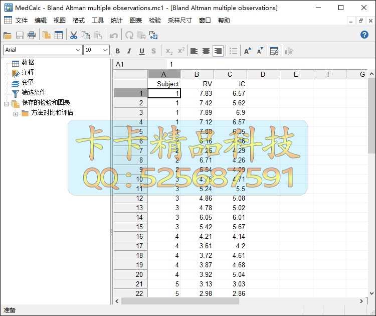Image resolution: width=376 pixels, height=316 pixels.
Task: Select column C header
Action: click(230, 74)
